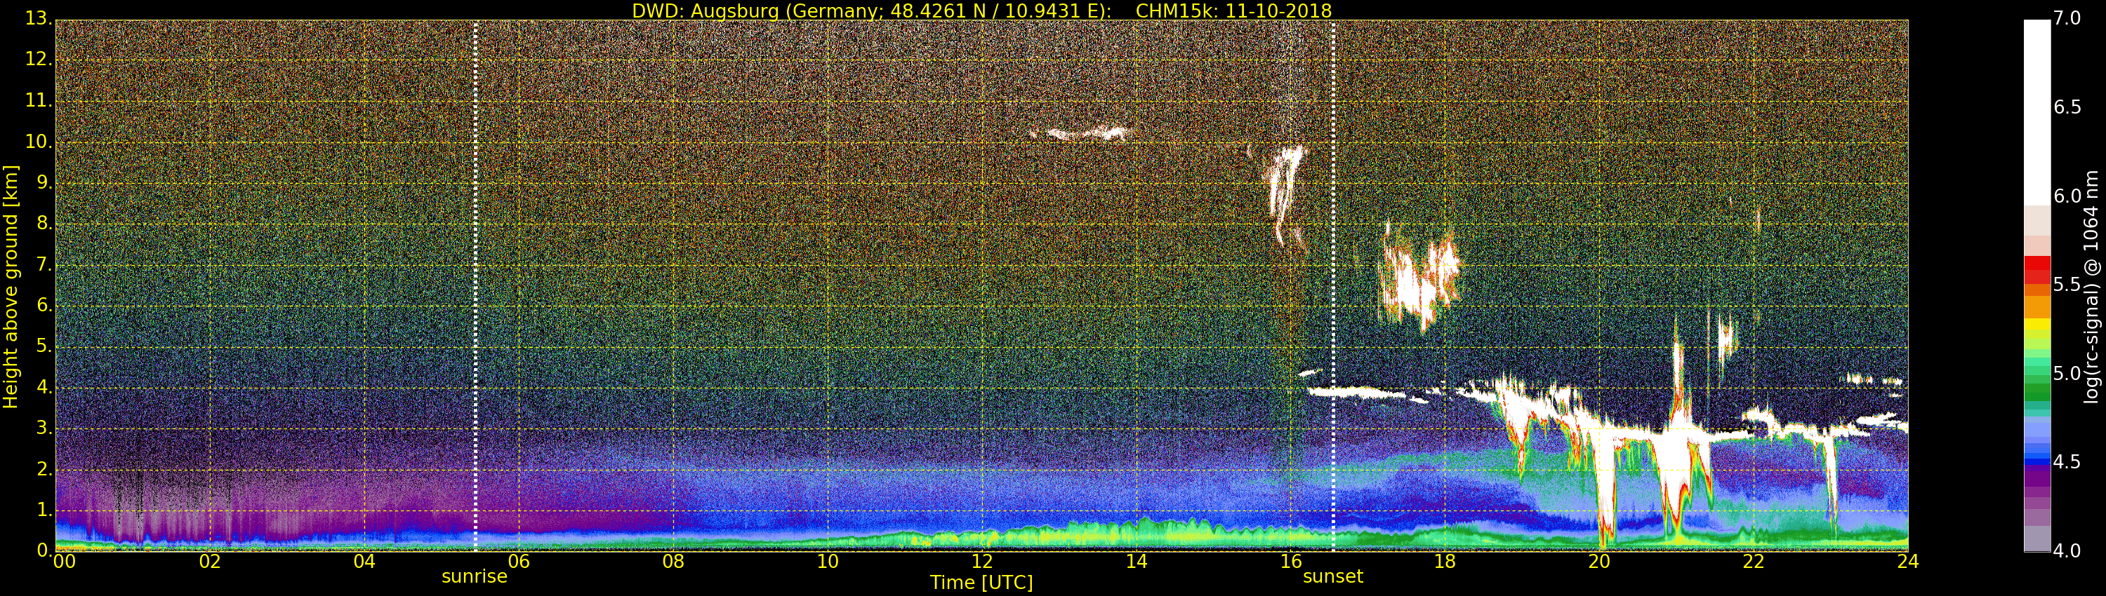The width and height of the screenshot is (2106, 596).
Task: Click the 'Time [UTC]' axis label
Action: click(x=981, y=583)
